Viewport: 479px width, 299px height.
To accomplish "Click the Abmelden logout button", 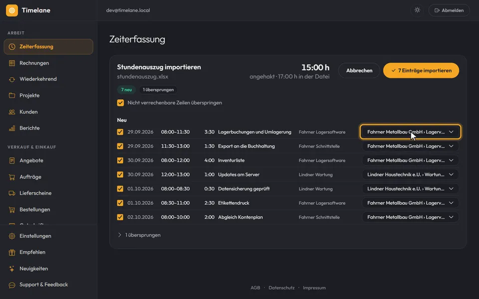I will click(x=449, y=10).
